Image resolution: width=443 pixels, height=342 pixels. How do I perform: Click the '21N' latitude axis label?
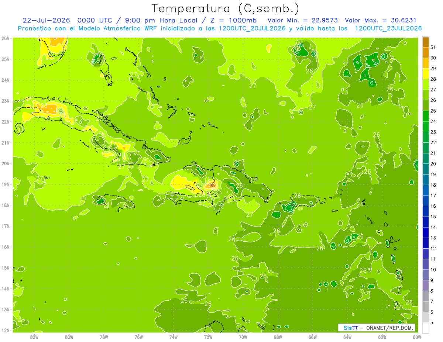6,143
